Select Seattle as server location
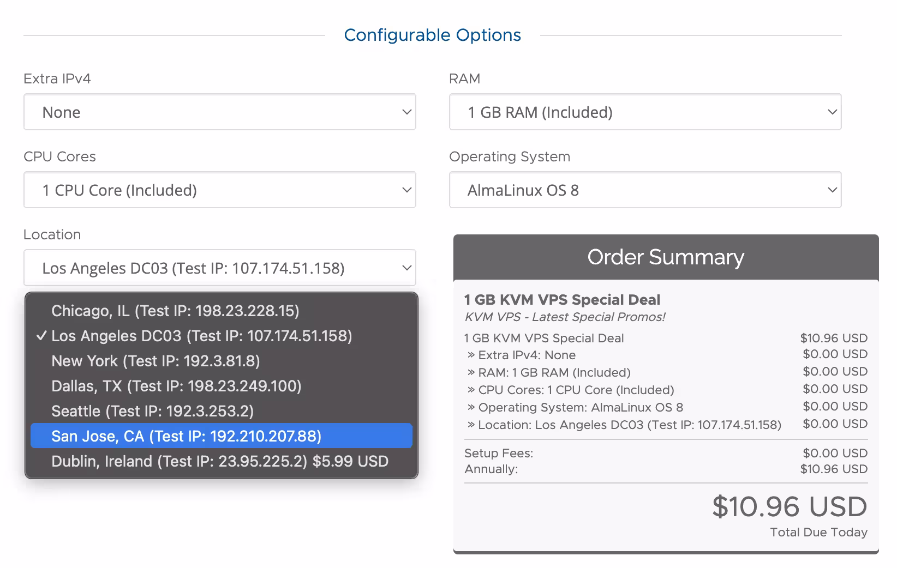This screenshot has width=897, height=568. pyautogui.click(x=152, y=411)
